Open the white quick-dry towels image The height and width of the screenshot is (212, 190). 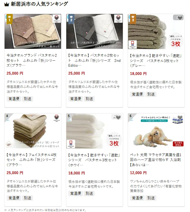pos(94,131)
